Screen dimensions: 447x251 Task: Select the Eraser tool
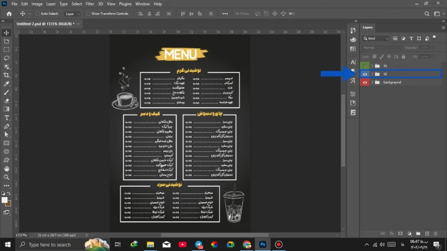pyautogui.click(x=6, y=100)
